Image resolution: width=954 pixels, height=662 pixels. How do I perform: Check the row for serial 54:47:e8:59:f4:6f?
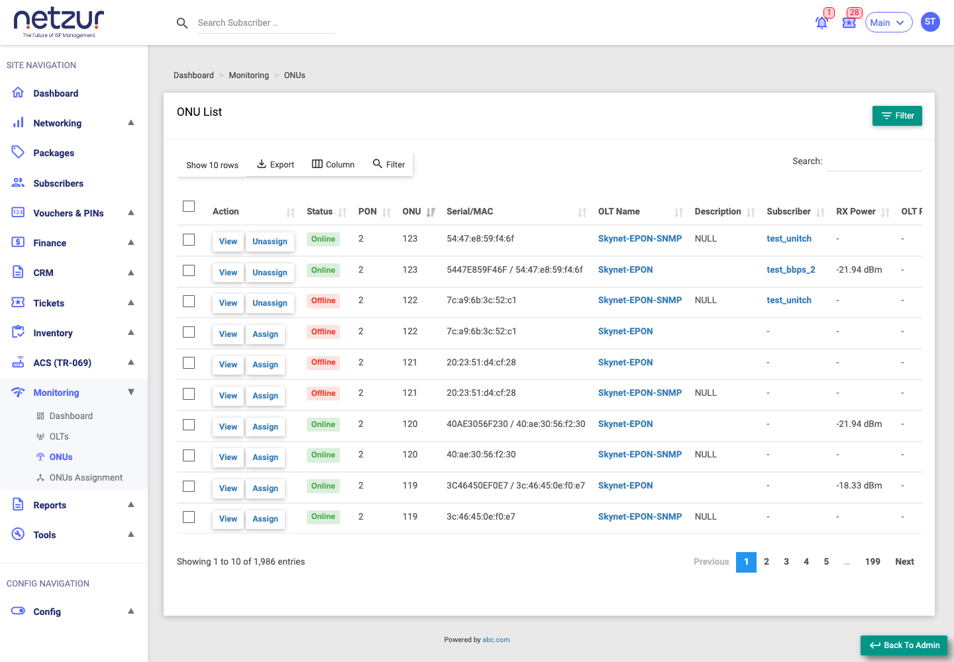coord(189,240)
